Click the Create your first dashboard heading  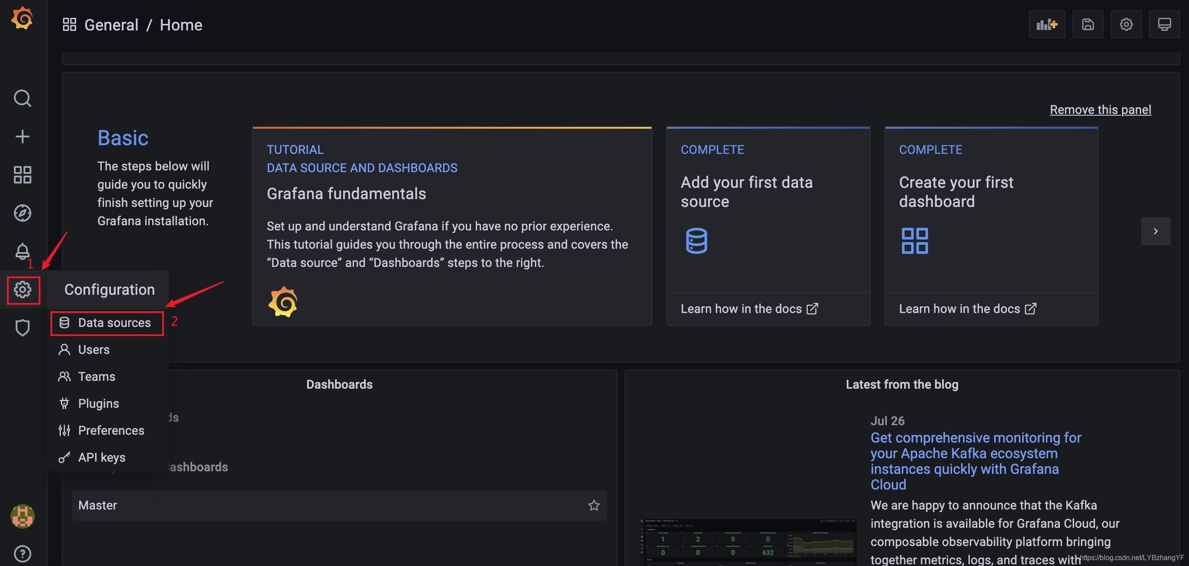[956, 192]
